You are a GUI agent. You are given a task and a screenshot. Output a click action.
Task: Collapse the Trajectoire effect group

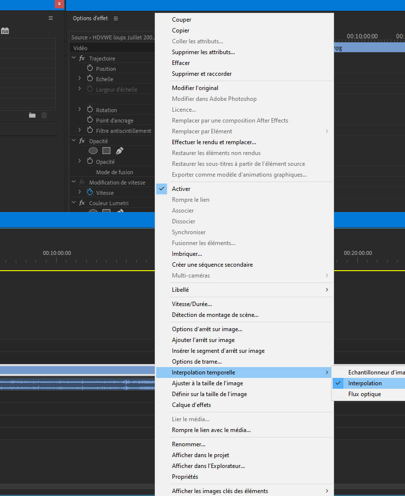(x=74, y=58)
